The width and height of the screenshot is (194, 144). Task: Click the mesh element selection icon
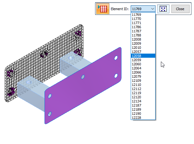click(103, 9)
